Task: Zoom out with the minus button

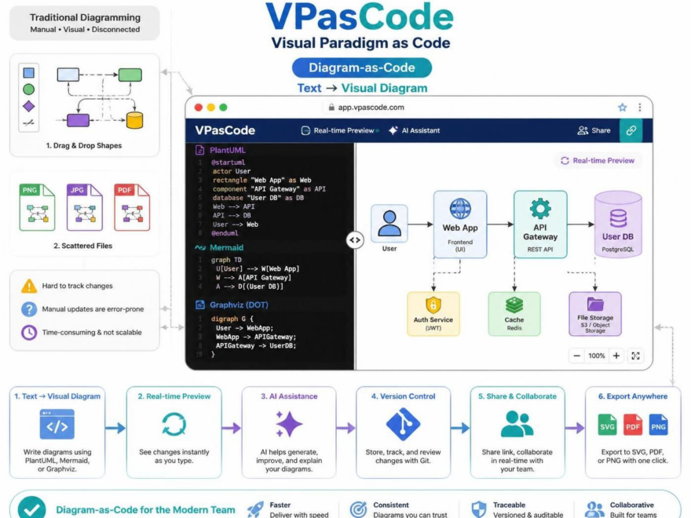Action: pyautogui.click(x=577, y=356)
